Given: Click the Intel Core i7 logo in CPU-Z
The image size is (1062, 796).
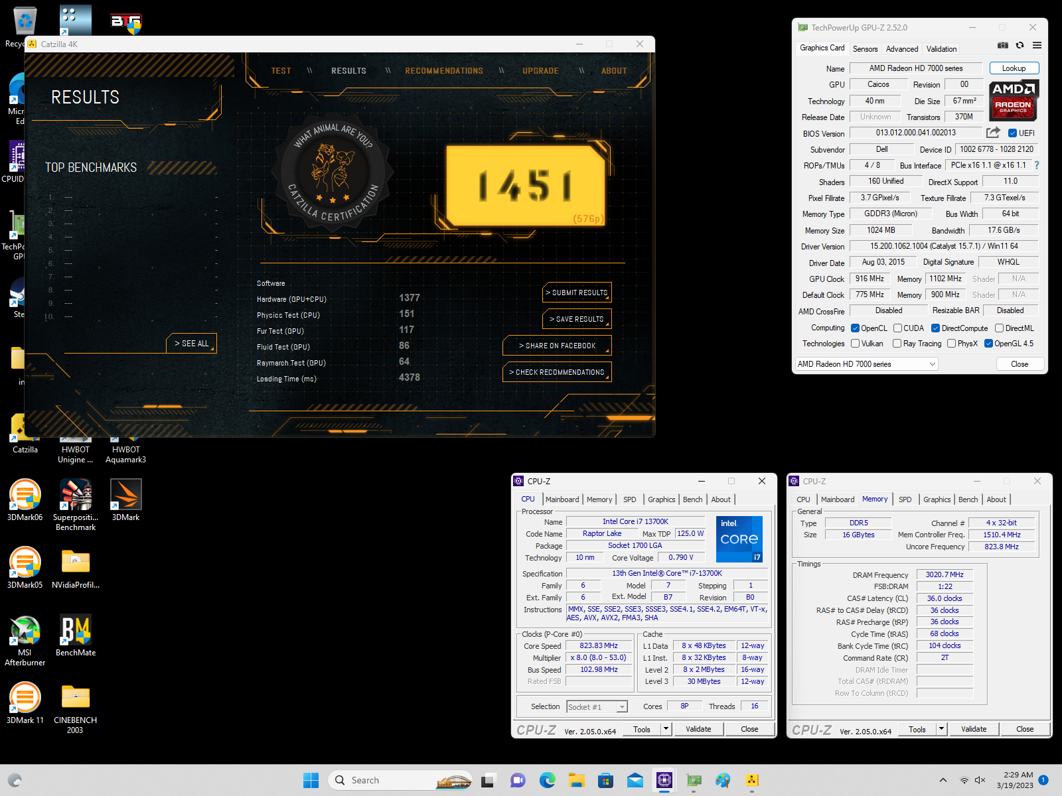Looking at the screenshot, I should pos(739,539).
